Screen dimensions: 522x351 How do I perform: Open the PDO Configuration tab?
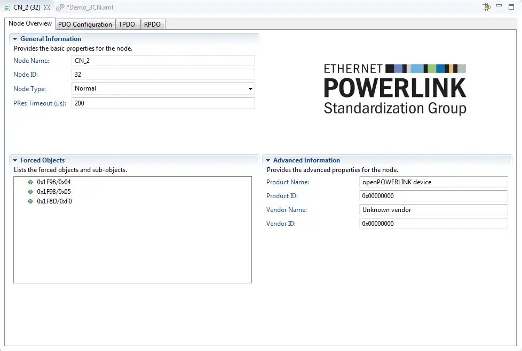coord(85,25)
